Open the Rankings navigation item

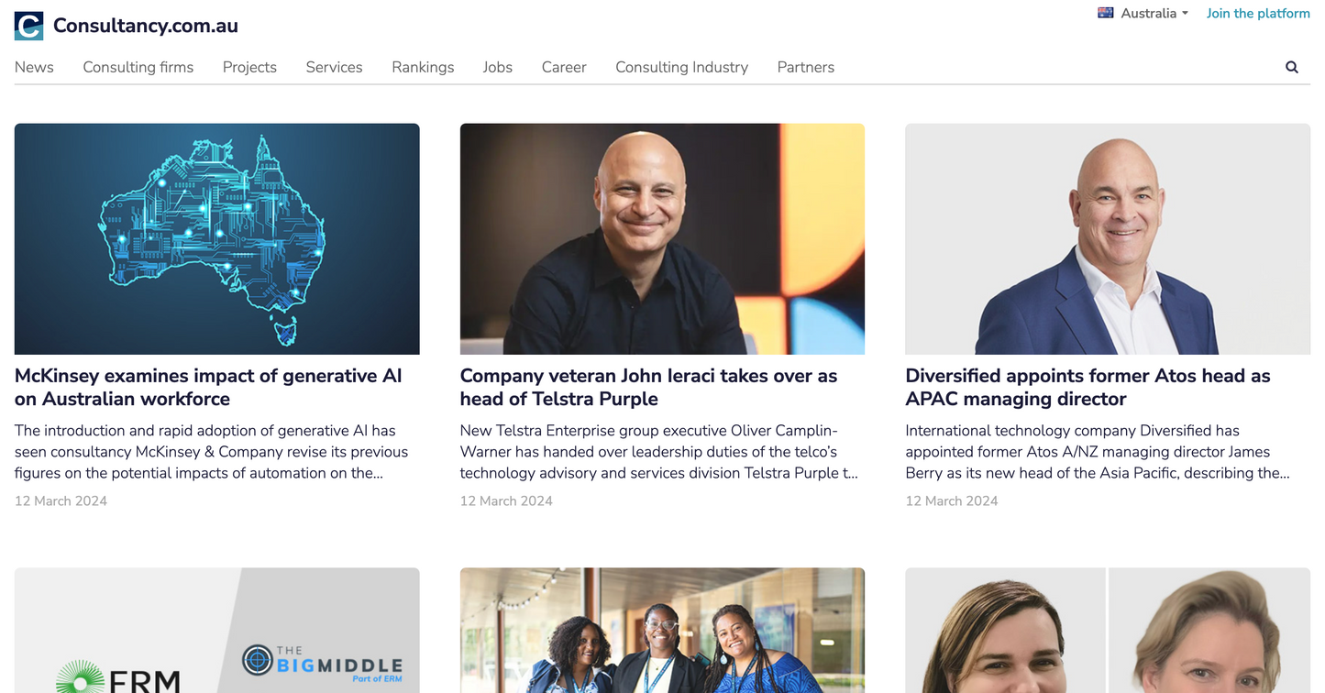pyautogui.click(x=423, y=67)
